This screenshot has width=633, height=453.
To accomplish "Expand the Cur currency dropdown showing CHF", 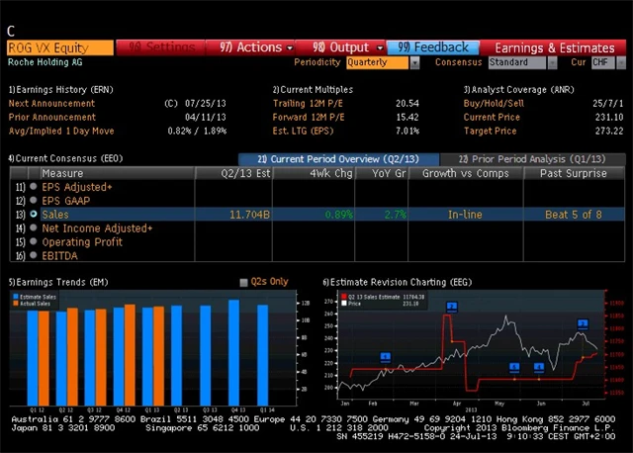I will tap(603, 62).
